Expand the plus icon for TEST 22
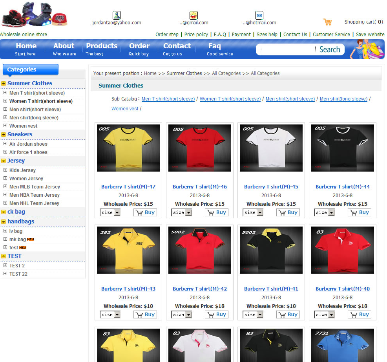This screenshot has height=362, width=387. (x=5, y=274)
